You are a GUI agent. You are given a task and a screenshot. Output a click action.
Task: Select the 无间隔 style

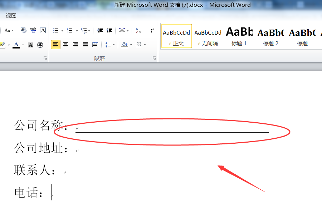[x=208, y=36]
